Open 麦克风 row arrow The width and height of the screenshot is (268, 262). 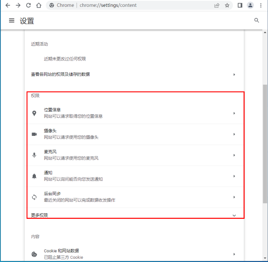[234, 155]
